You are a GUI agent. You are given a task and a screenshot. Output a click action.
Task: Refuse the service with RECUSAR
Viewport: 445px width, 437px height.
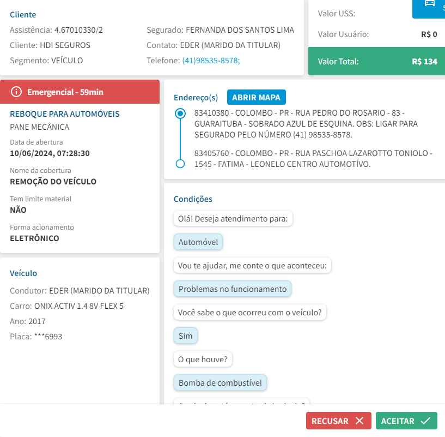339,421
